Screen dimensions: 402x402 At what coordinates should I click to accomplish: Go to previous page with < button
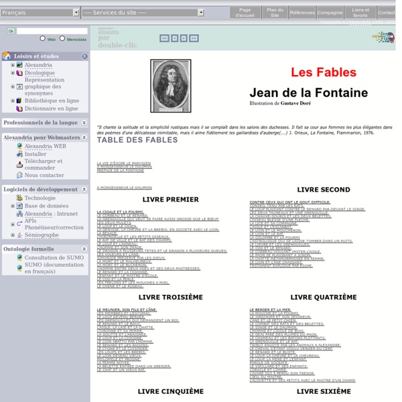coord(175,38)
